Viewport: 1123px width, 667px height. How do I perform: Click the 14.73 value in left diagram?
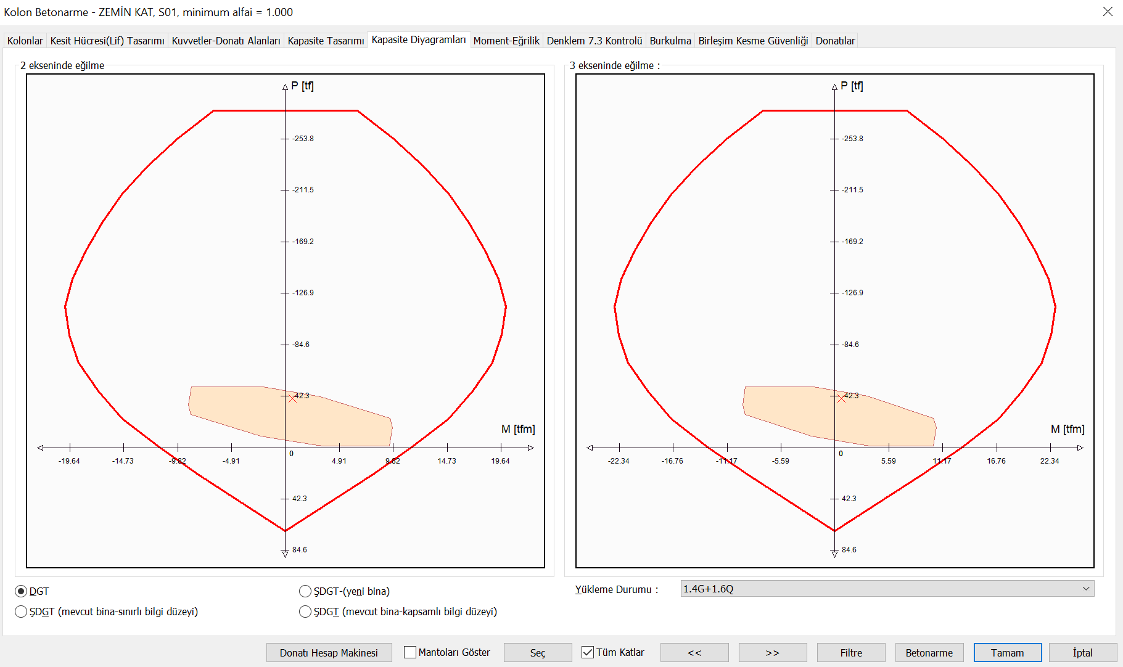tap(447, 461)
